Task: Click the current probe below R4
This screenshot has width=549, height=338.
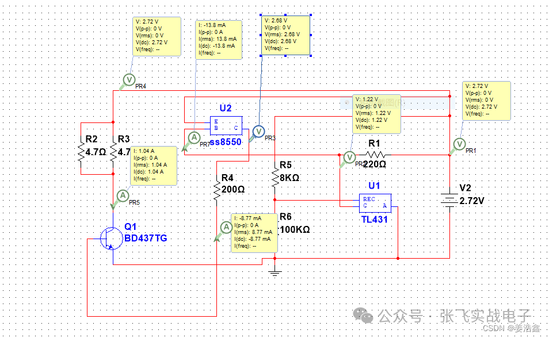Action: 226,228
